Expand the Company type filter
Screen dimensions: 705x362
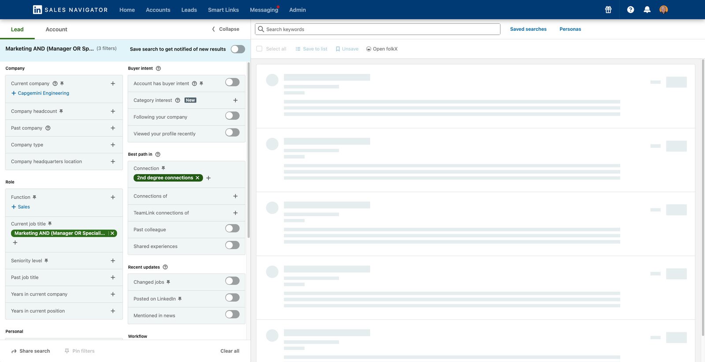tap(113, 145)
